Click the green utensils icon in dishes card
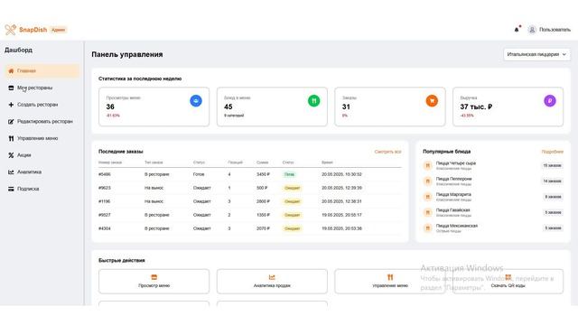578x325 pixels. (x=313, y=100)
